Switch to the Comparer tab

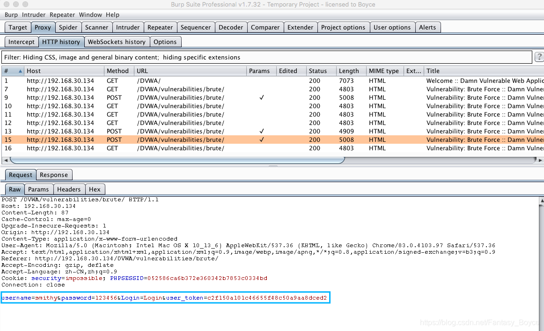tap(265, 28)
